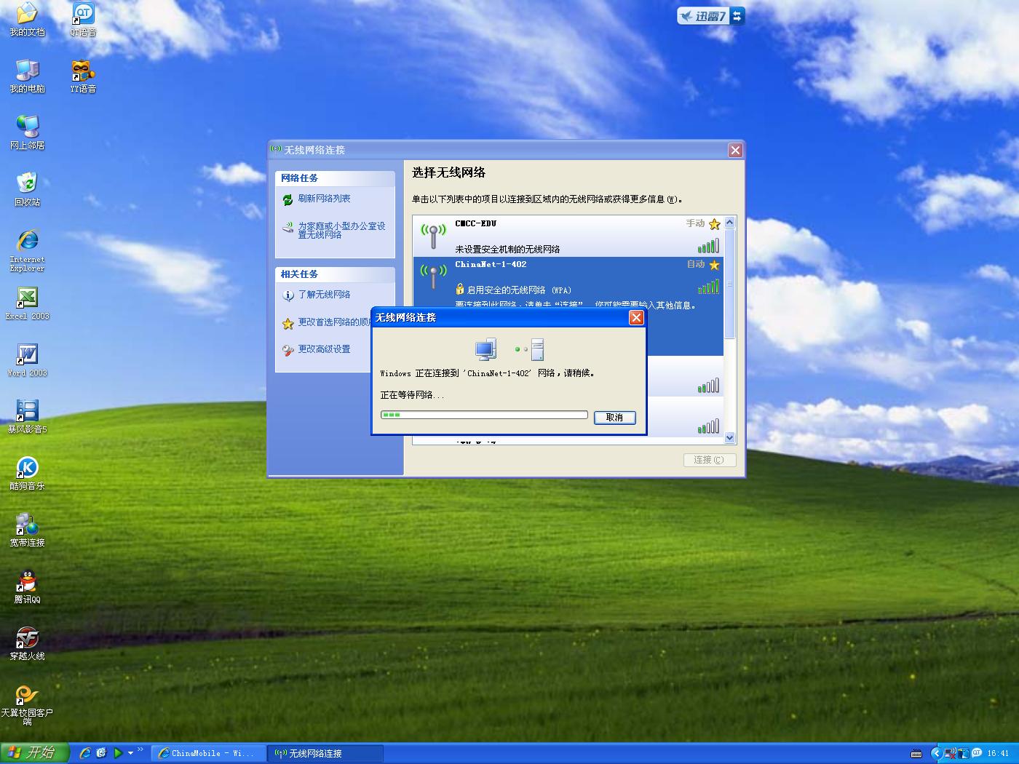Image resolution: width=1019 pixels, height=764 pixels.
Task: Close the 无线网络连接 main window
Action: (x=735, y=150)
